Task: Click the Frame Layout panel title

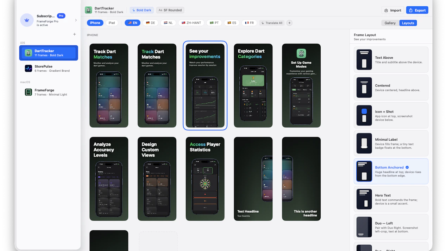Action: [365, 35]
